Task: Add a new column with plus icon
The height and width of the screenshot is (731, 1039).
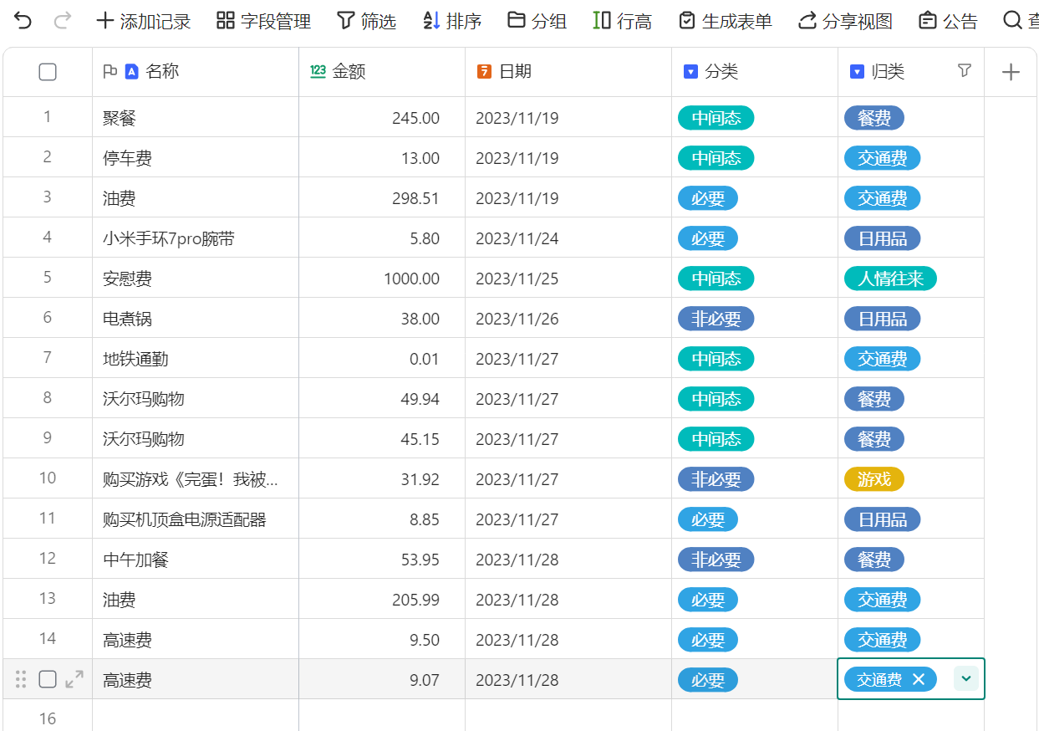Action: click(x=1011, y=72)
